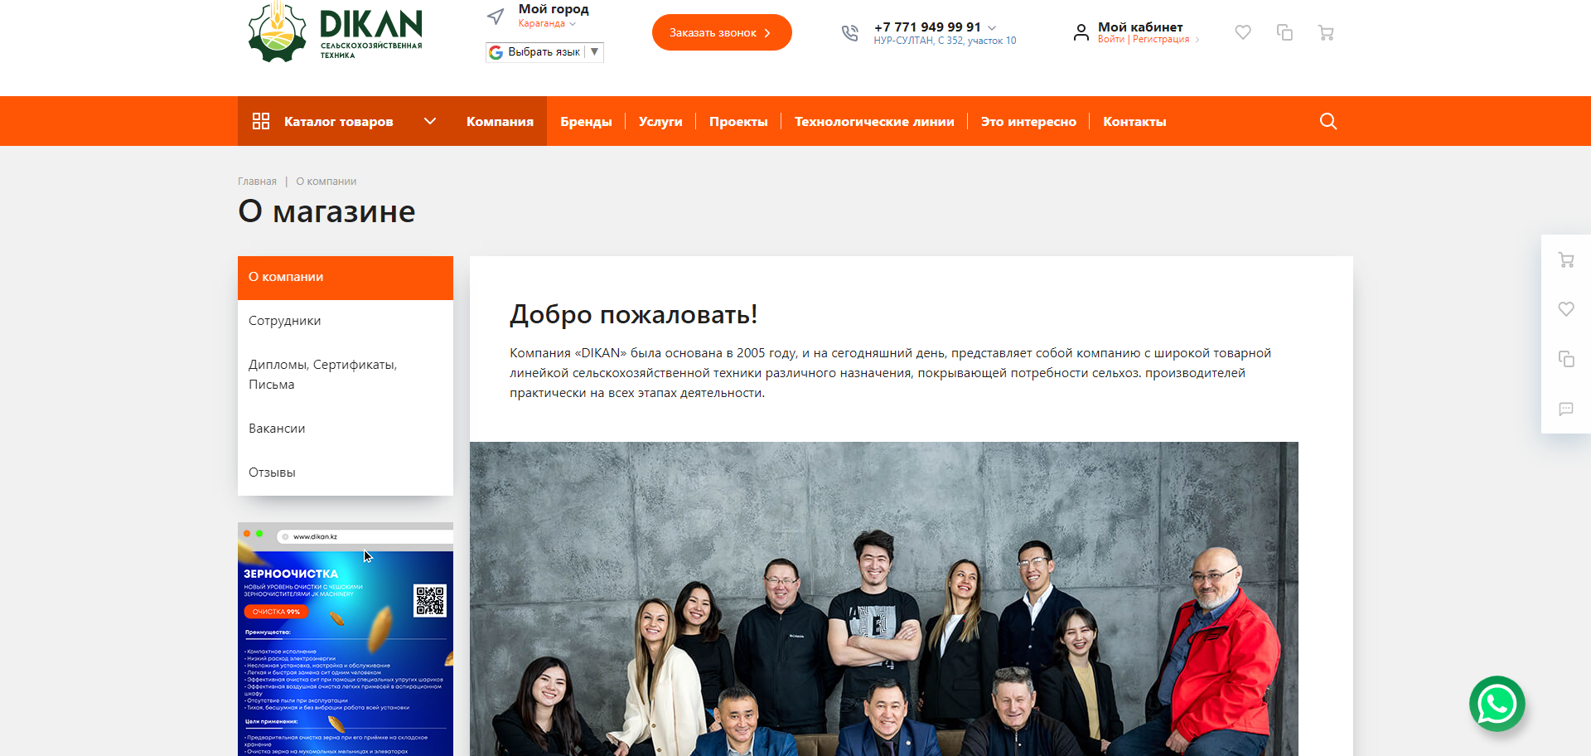1591x756 pixels.
Task: Click Регистрация link
Action: 1161,40
